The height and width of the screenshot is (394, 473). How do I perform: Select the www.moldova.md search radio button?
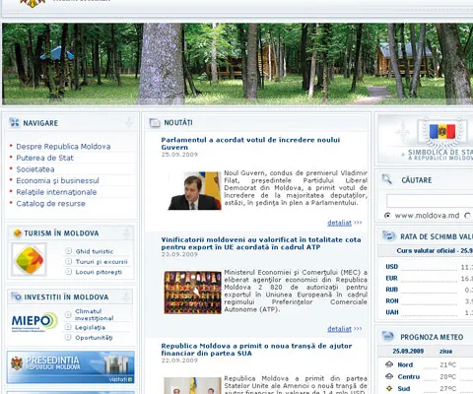(387, 216)
